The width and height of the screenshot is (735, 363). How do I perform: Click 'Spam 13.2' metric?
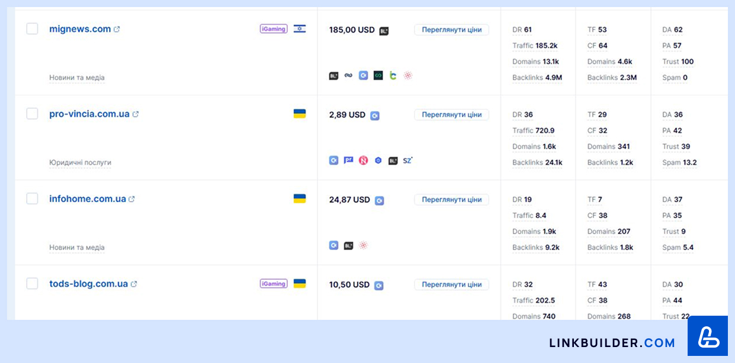coord(679,163)
